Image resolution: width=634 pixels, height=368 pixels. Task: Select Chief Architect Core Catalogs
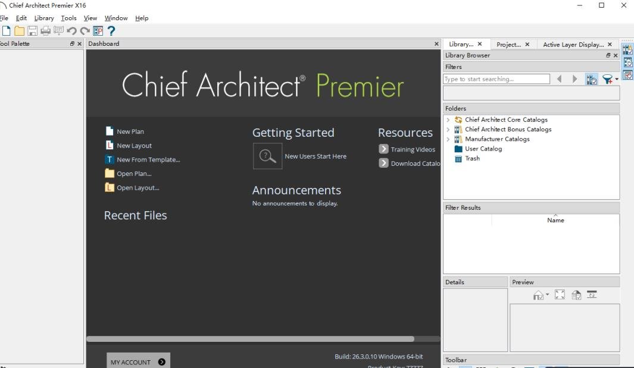(506, 119)
